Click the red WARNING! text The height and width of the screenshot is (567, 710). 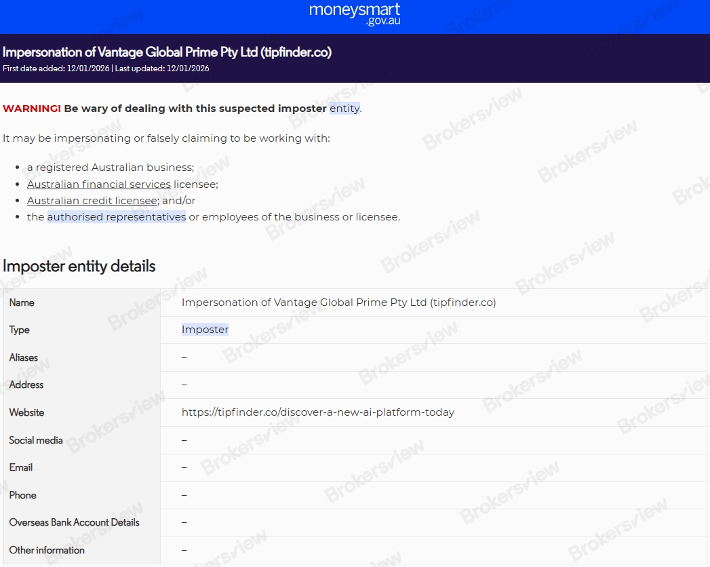[32, 109]
